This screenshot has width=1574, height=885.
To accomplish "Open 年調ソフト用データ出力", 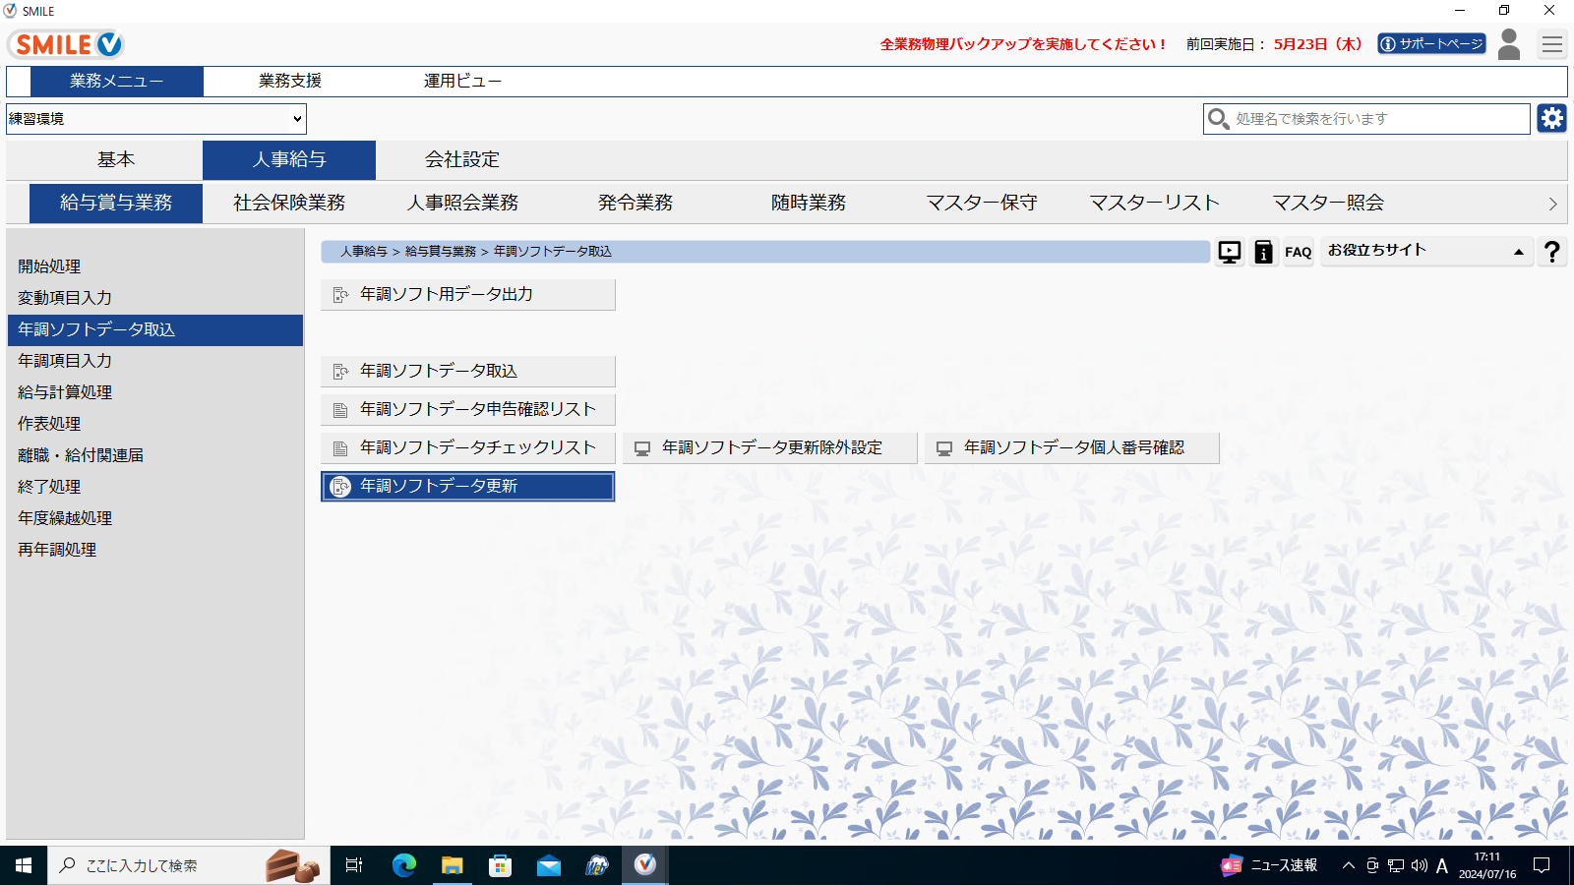I will tap(468, 294).
